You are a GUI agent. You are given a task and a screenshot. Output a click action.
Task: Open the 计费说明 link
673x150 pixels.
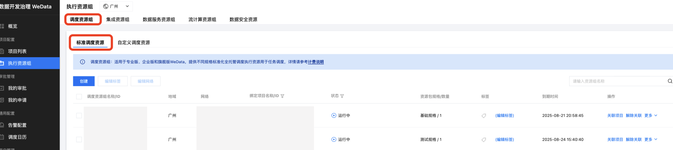316,62
